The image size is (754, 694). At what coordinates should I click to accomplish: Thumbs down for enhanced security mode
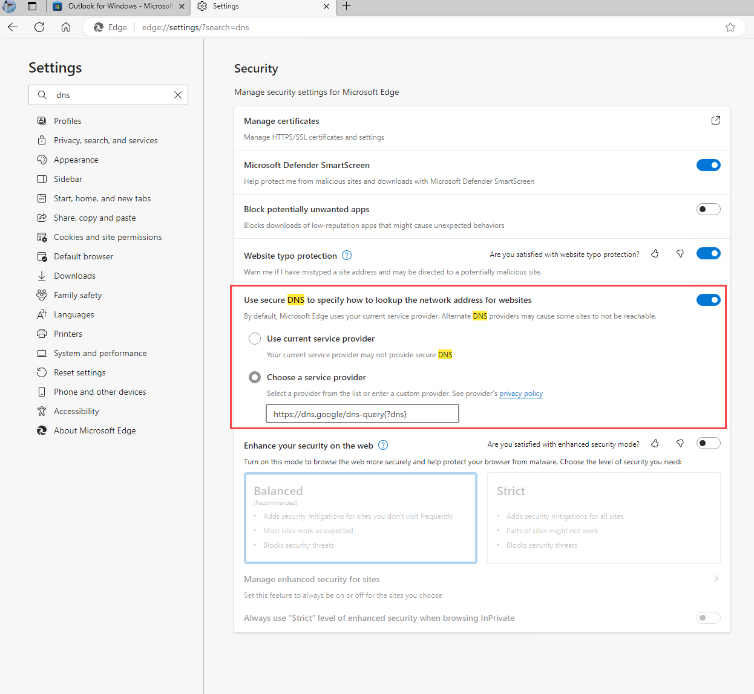(x=680, y=444)
